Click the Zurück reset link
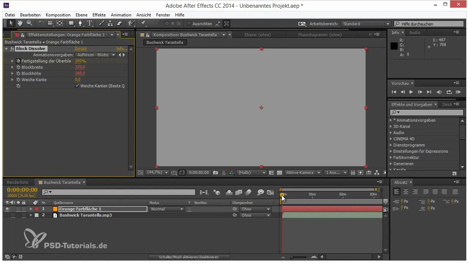Image resolution: width=468 pixels, height=263 pixels. tap(80, 49)
